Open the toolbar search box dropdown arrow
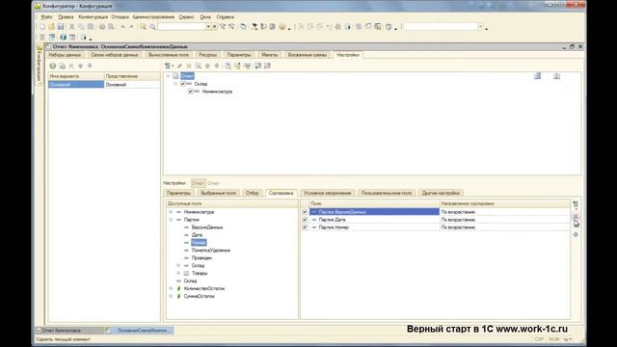Image resolution: width=617 pixels, height=347 pixels. pos(208,27)
